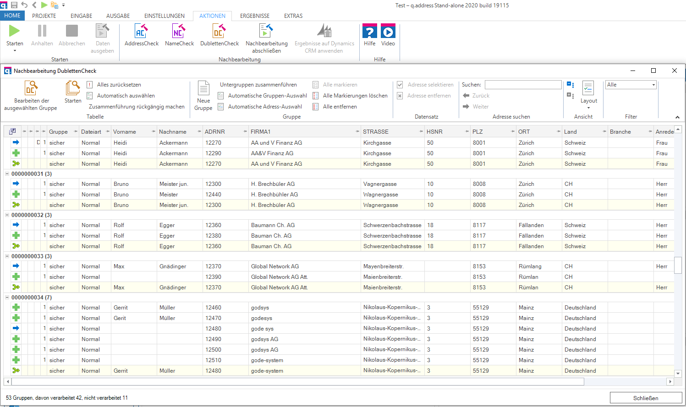The width and height of the screenshot is (686, 407).
Task: Click the Daten ausgeben icon
Action: (102, 31)
